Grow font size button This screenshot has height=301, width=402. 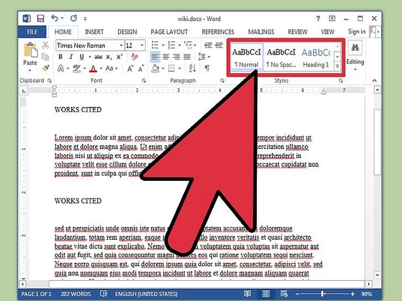click(130, 68)
